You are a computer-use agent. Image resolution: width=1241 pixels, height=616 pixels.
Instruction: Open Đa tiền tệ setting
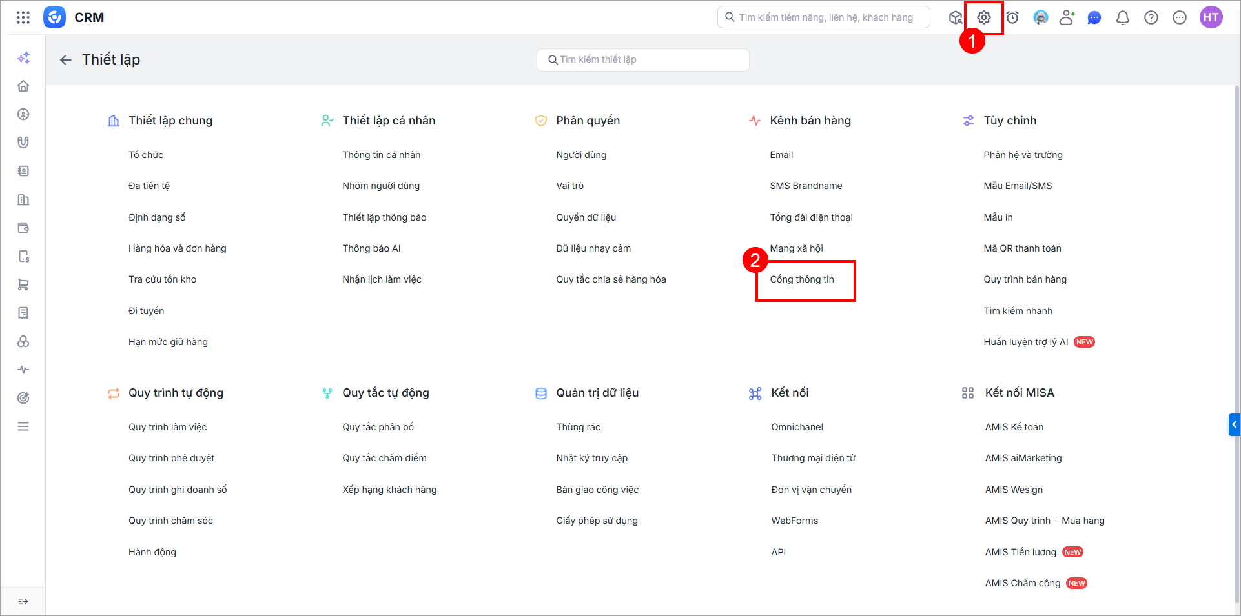click(x=149, y=186)
